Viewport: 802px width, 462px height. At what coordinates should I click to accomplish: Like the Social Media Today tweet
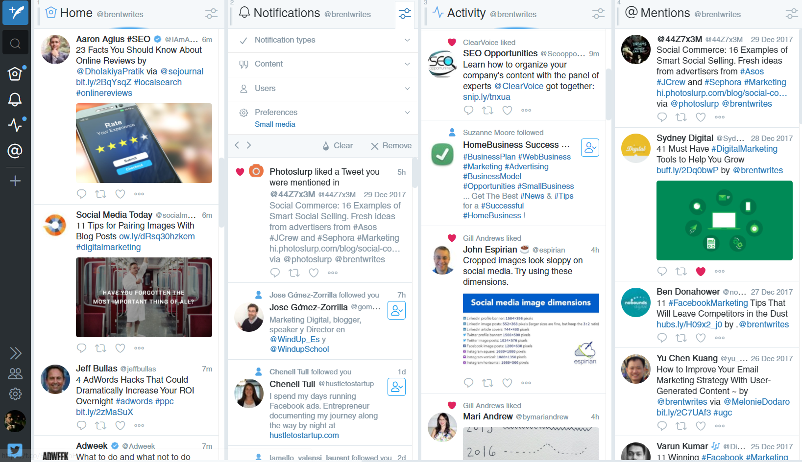coord(120,348)
